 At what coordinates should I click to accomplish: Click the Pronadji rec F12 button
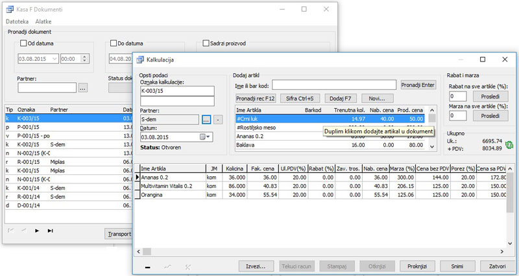[x=256, y=98]
